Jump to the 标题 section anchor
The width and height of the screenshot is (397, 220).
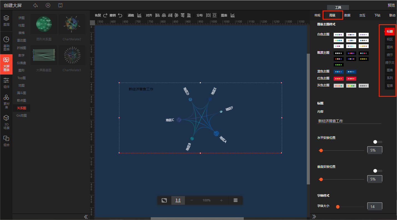[390, 31]
